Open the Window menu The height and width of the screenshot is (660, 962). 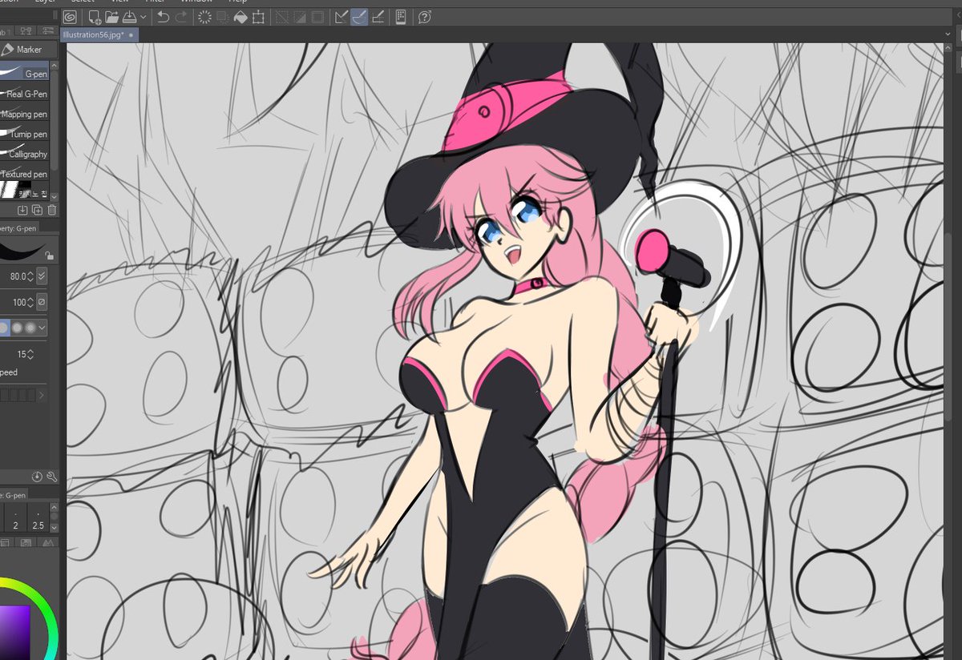(197, 2)
